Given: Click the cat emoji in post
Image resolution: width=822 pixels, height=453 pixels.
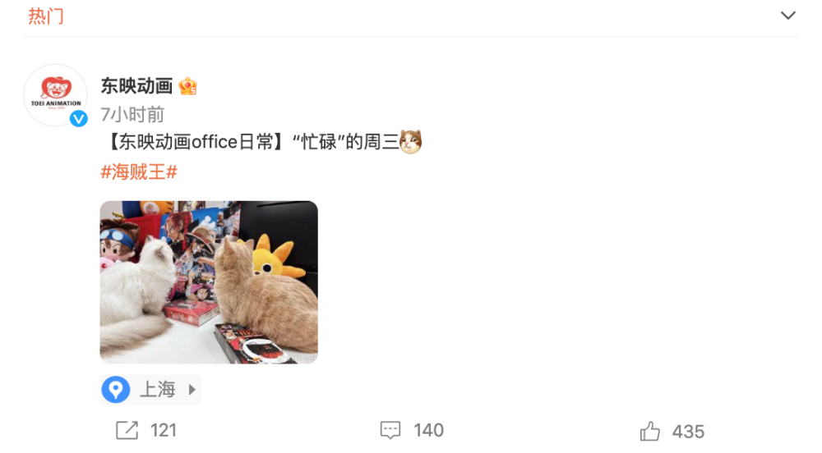Looking at the screenshot, I should click(x=410, y=141).
